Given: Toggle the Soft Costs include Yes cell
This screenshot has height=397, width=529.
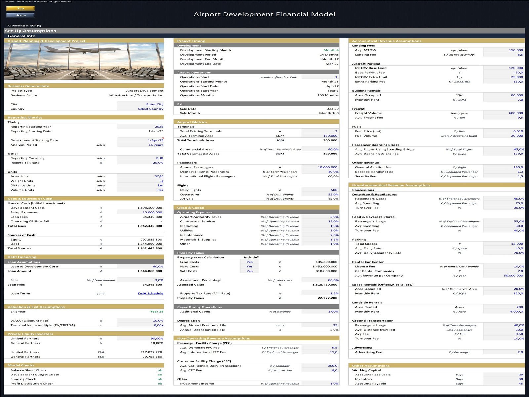Looking at the screenshot, I should (249, 271).
